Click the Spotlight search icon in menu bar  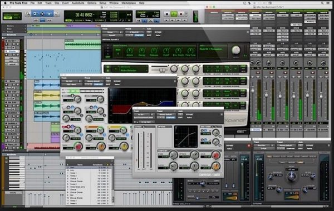(322, 3)
